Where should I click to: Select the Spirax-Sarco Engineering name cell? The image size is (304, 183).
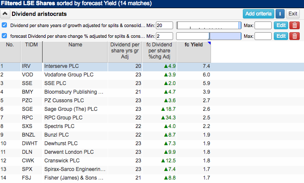[x=75, y=169]
